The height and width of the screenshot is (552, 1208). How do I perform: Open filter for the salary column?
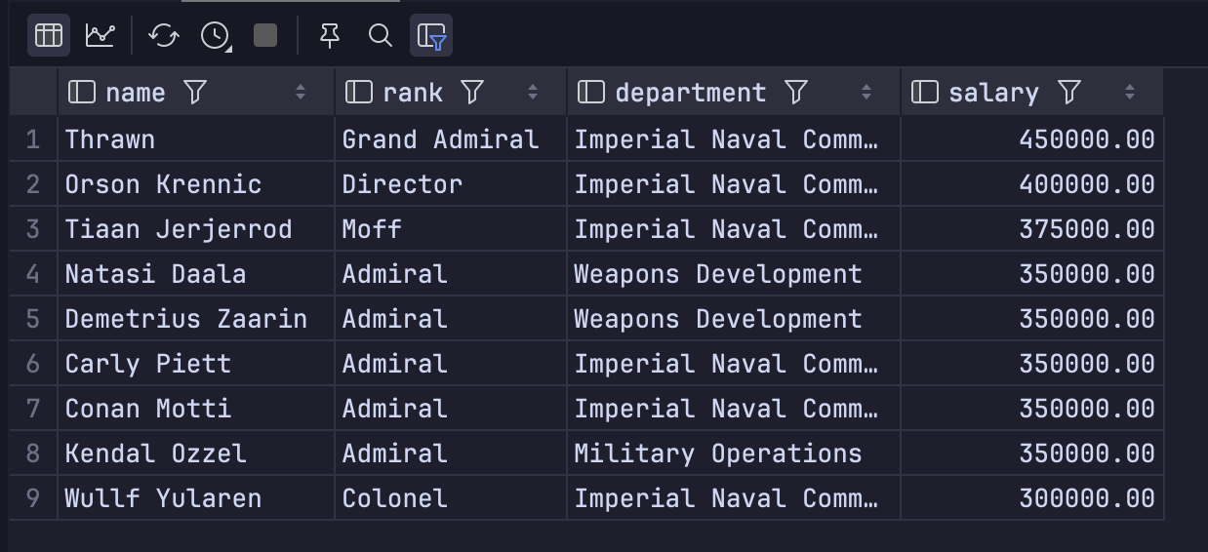(x=1069, y=92)
